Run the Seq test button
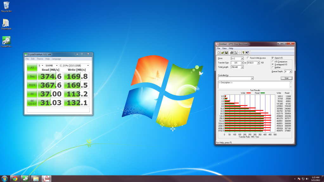This screenshot has width=324, height=182. click(x=32, y=76)
